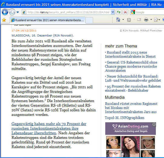The height and width of the screenshot is (158, 164).
Task: Open link Topol-M. INFOgraphiken
Action: (125, 118)
